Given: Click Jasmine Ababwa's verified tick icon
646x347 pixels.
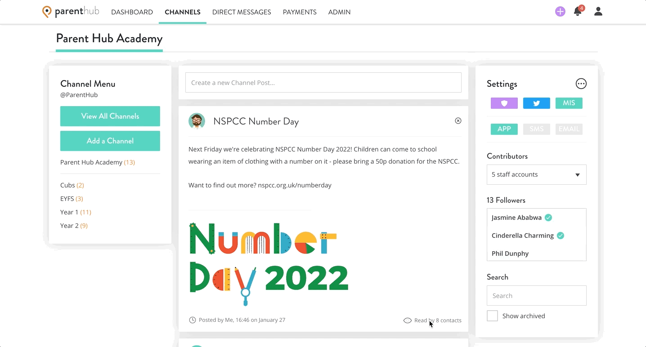Looking at the screenshot, I should pos(548,218).
